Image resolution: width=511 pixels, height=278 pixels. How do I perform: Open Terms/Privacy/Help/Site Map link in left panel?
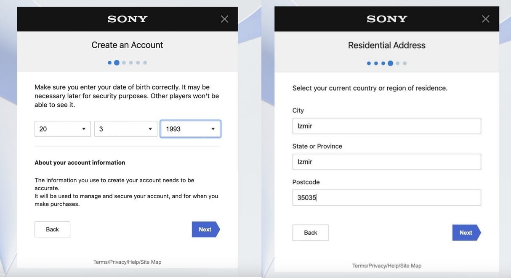[x=127, y=262]
